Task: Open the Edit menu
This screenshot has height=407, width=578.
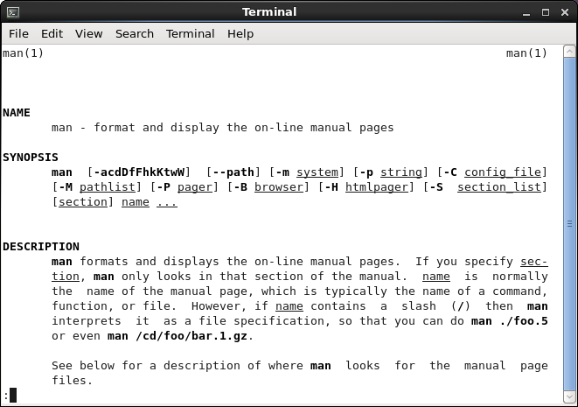Action: pos(52,33)
